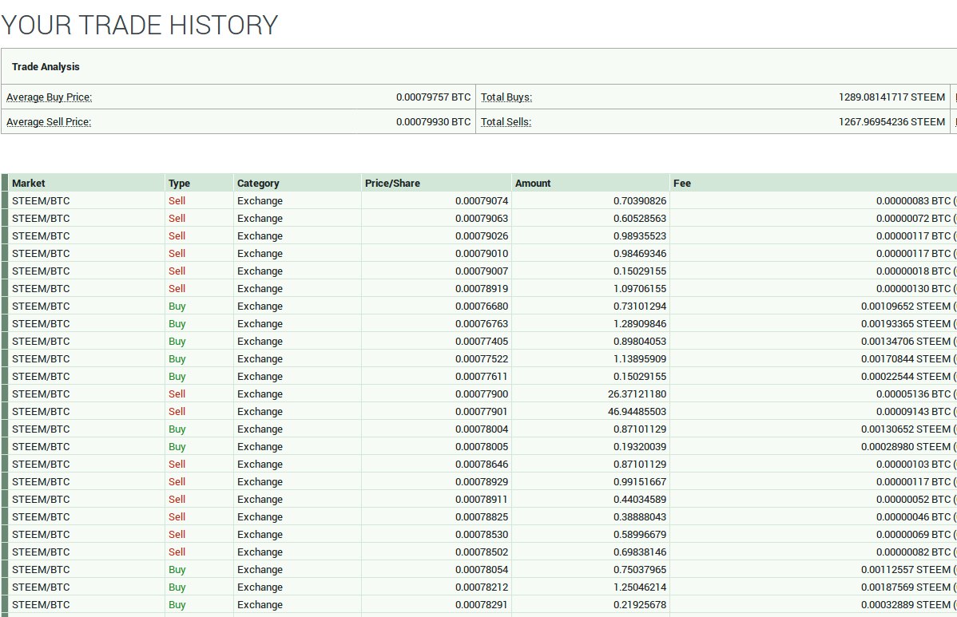Select price 0.00077900

point(482,394)
